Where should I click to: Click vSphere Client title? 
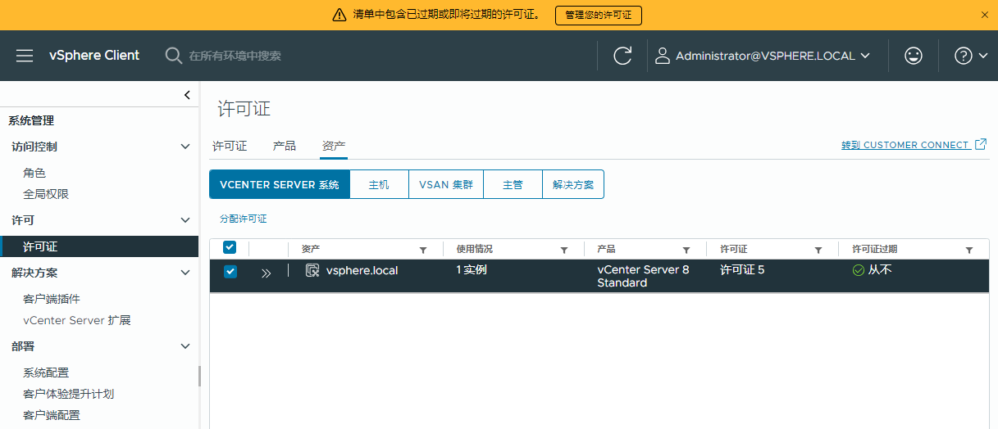(94, 56)
